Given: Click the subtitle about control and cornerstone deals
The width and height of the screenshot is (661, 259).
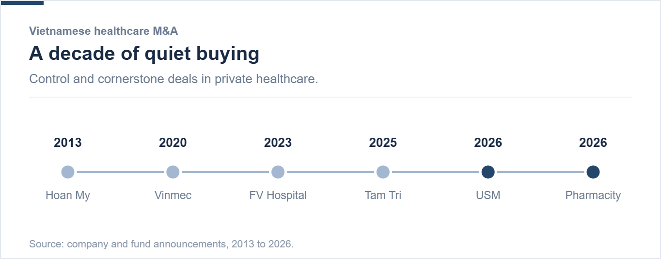Looking at the screenshot, I should [173, 79].
